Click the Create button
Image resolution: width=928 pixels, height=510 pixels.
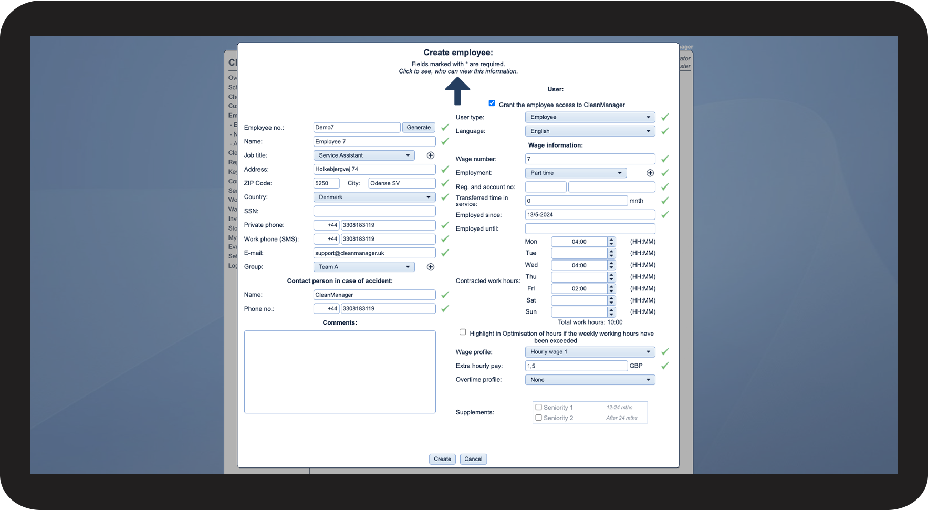(442, 459)
